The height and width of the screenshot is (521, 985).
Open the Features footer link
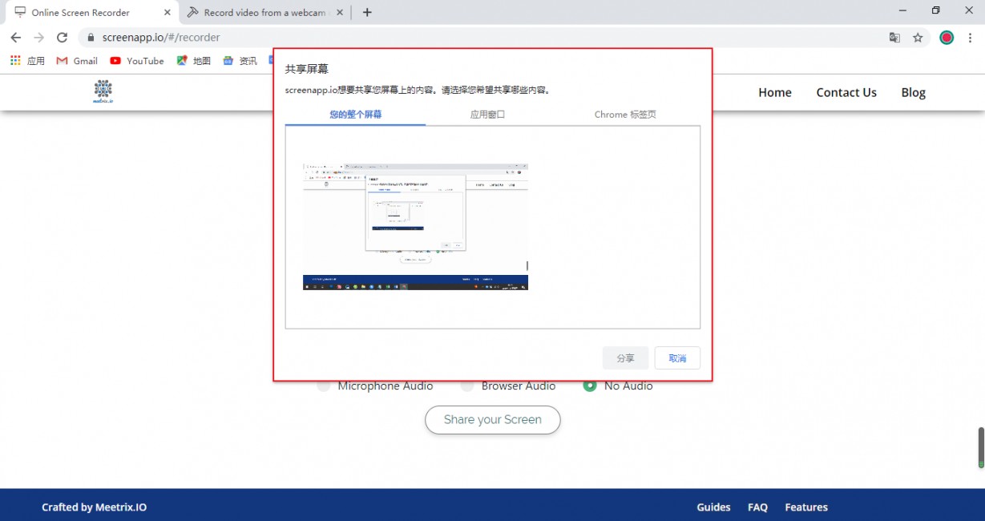click(x=806, y=507)
